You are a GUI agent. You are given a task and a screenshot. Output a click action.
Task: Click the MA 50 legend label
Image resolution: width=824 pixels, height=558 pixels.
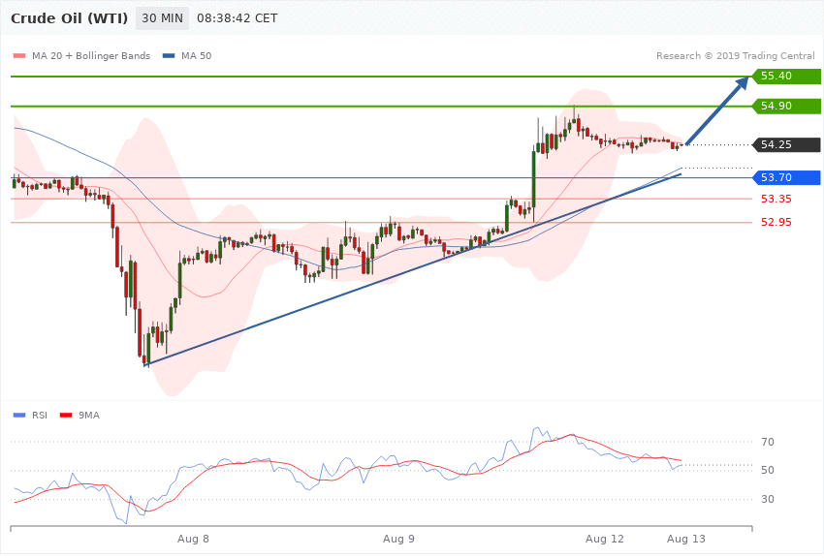(x=196, y=55)
